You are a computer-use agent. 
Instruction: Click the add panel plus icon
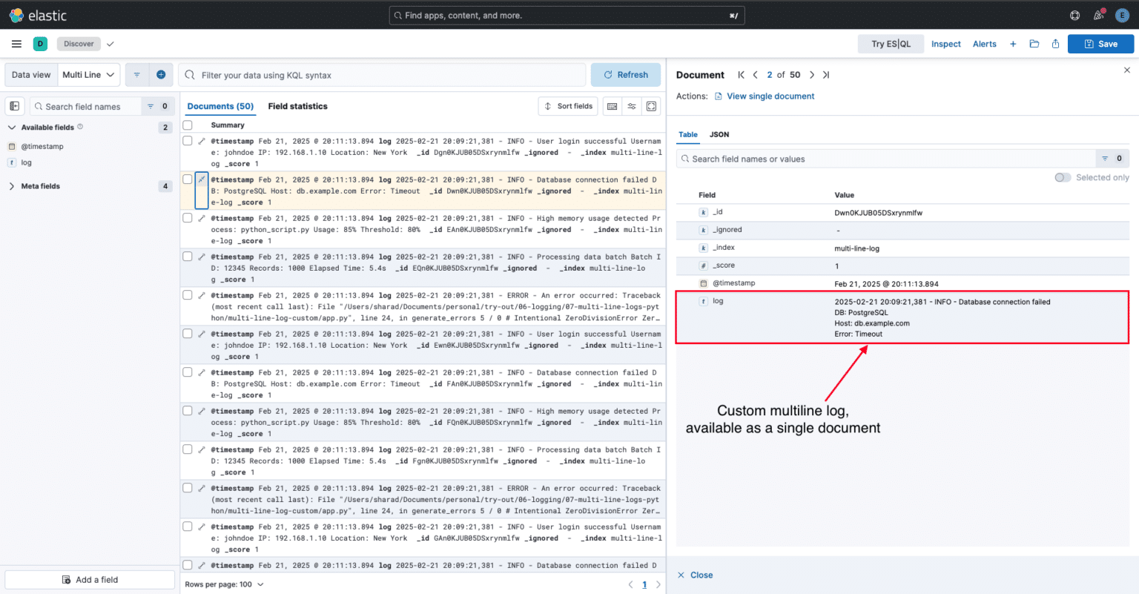point(1013,43)
